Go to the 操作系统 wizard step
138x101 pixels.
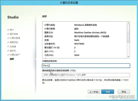pos(14,34)
